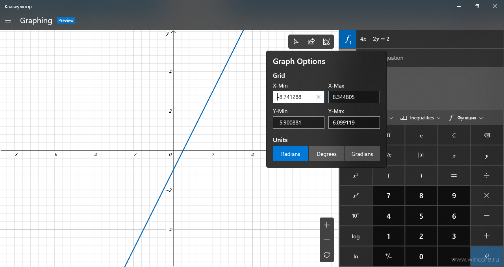The width and height of the screenshot is (504, 267).
Task: Share the graph using share icon
Action: [311, 42]
